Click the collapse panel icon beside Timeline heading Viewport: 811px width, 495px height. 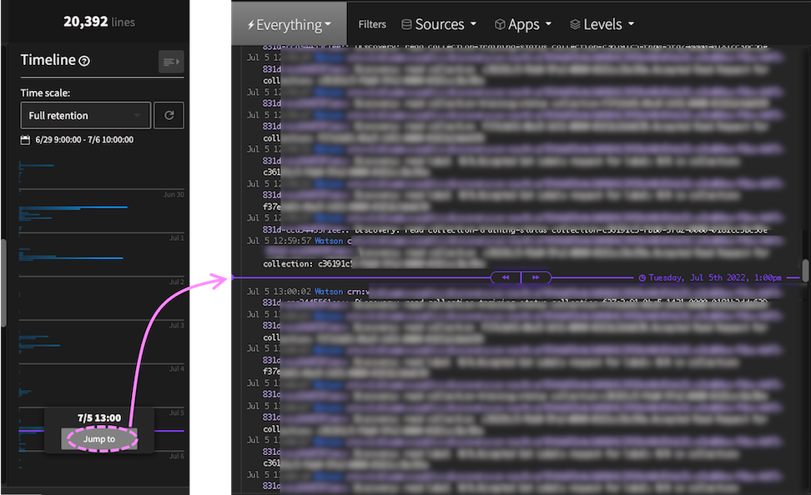pos(171,62)
